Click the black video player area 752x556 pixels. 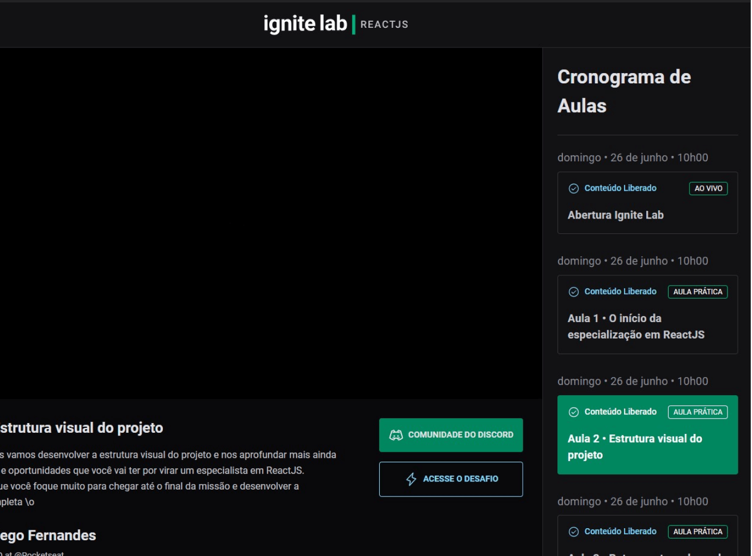[271, 223]
